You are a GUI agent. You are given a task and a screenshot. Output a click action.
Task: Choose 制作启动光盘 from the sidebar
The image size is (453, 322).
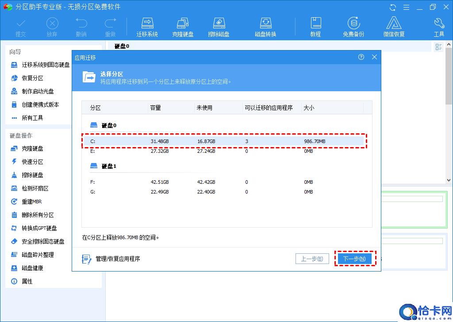coord(32,91)
